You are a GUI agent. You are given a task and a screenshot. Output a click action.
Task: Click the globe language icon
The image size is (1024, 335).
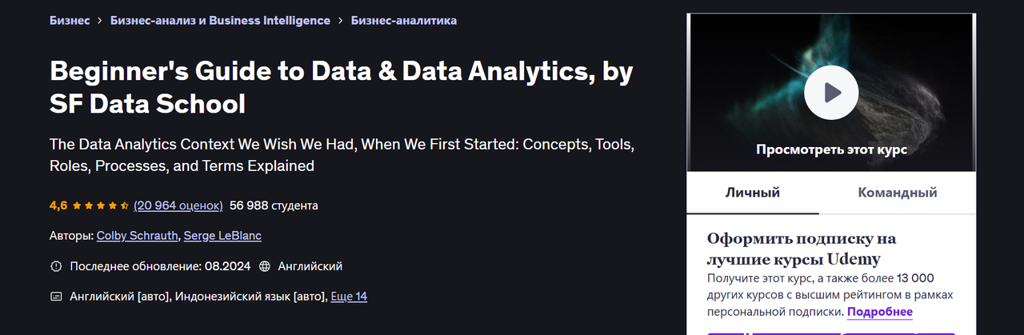[264, 266]
